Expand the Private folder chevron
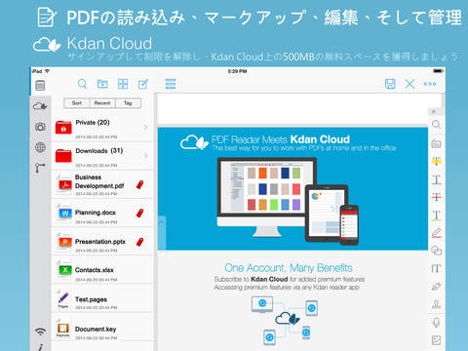This screenshot has height=351, width=468. click(145, 127)
